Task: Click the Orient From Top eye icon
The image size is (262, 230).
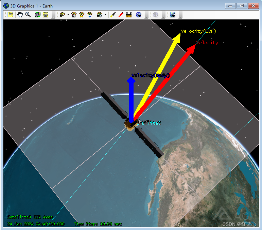Action: pos(90,15)
